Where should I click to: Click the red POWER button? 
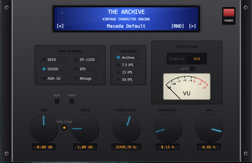click(x=229, y=13)
